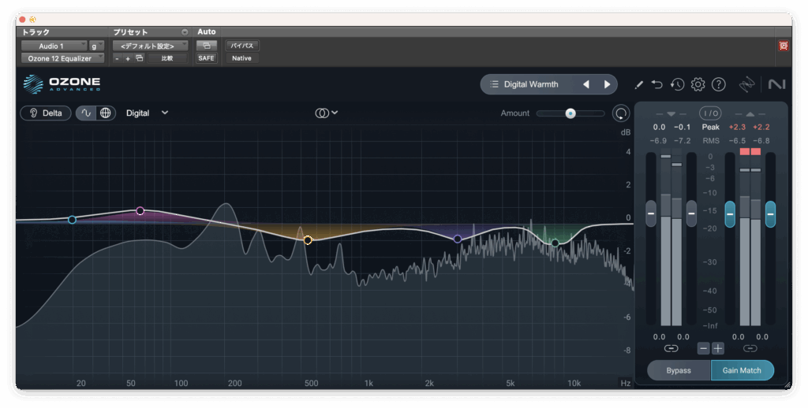
Task: Select next preset with right arrow
Action: [607, 84]
